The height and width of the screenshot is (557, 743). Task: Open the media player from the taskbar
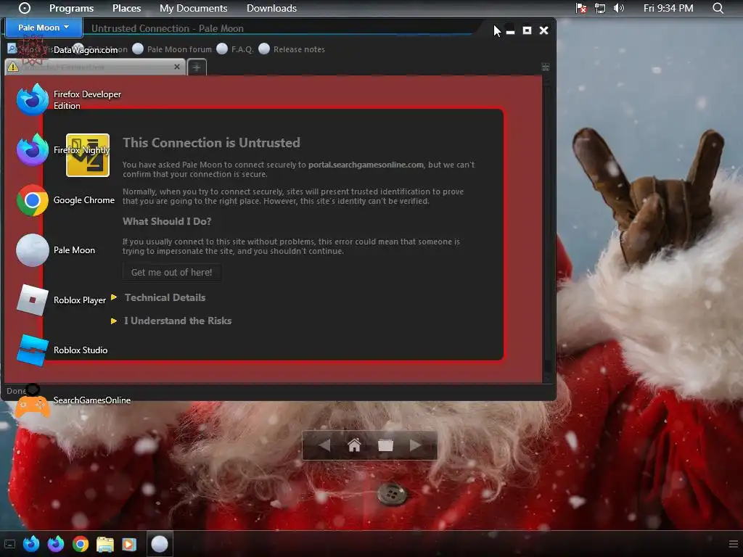click(x=129, y=544)
